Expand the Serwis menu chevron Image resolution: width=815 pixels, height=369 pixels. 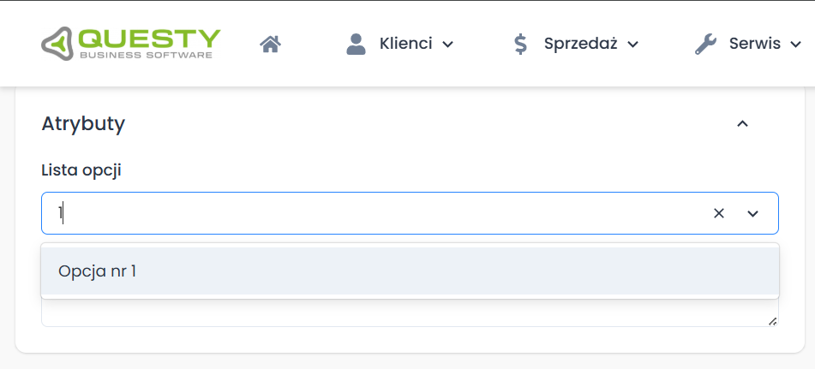coord(796,45)
